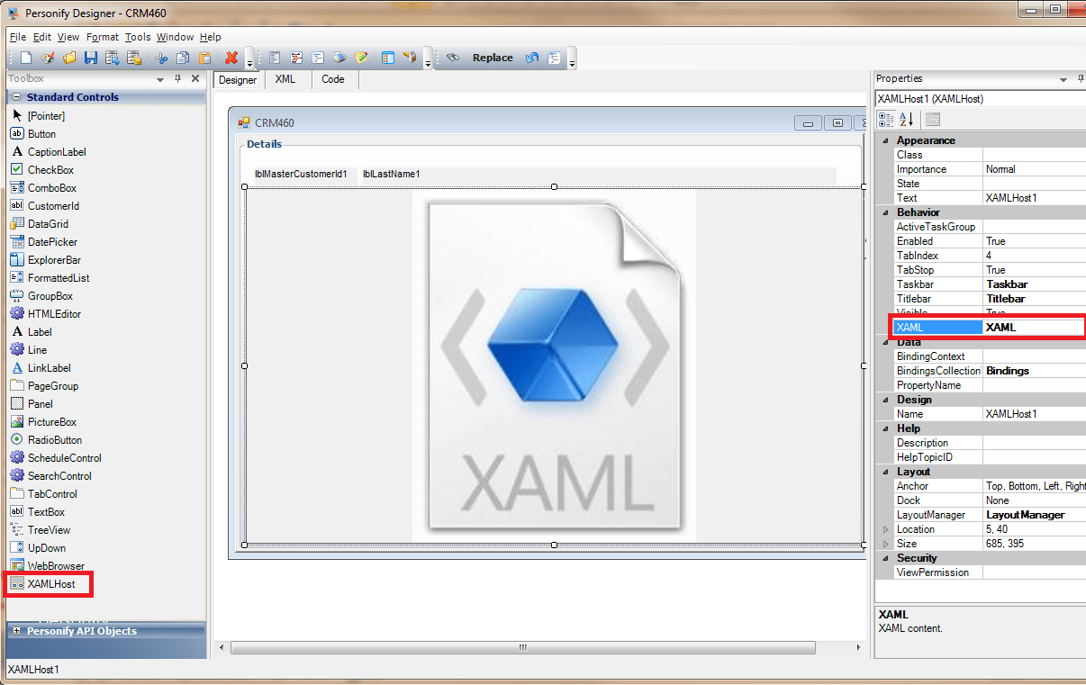Viewport: 1086px width, 685px height.
Task: Click the red X Delete toolbar icon
Action: (x=231, y=58)
